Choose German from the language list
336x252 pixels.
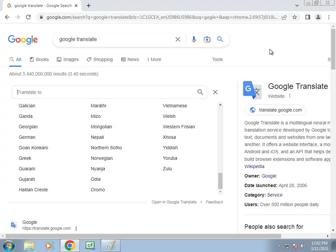pyautogui.click(x=27, y=137)
